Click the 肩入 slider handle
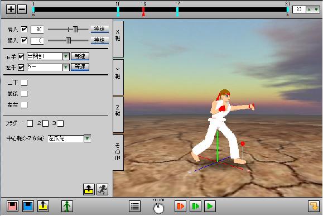 [75, 29]
